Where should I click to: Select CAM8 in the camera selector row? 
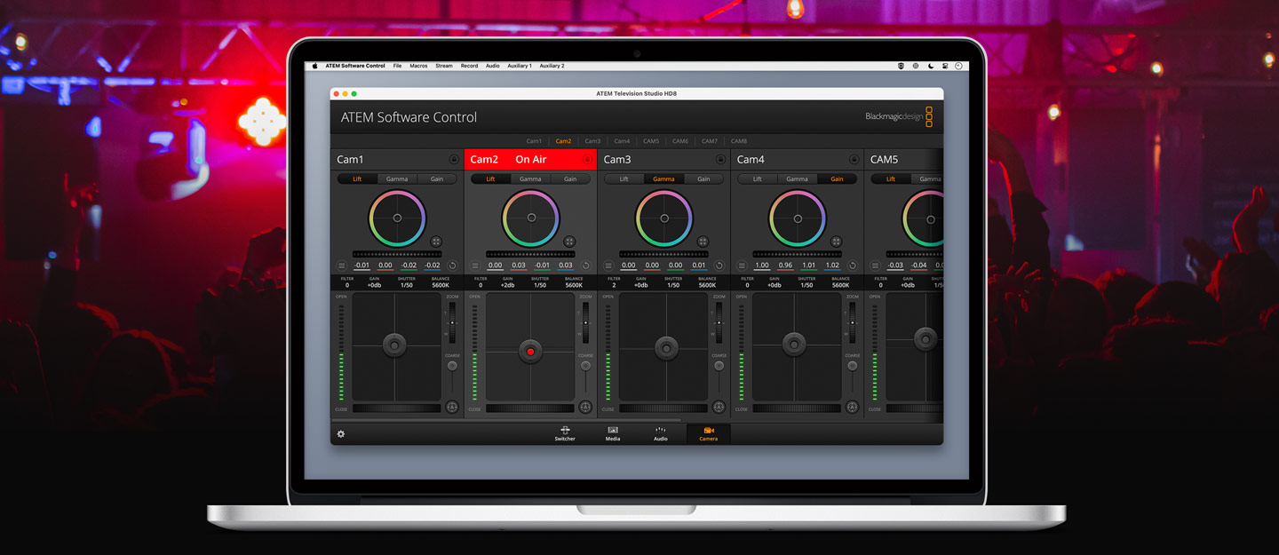pos(739,141)
